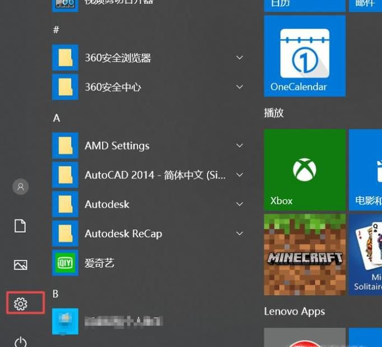
Task: Launch the Xbox tile
Action: click(305, 170)
